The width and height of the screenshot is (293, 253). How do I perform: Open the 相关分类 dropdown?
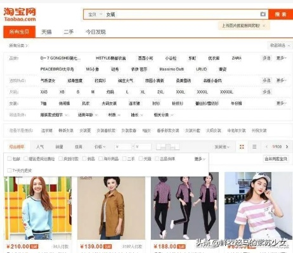pos(164,115)
